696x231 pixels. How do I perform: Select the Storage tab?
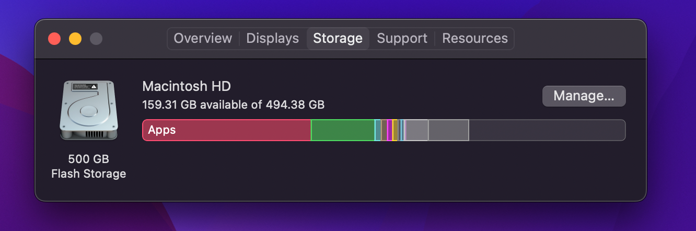click(338, 39)
